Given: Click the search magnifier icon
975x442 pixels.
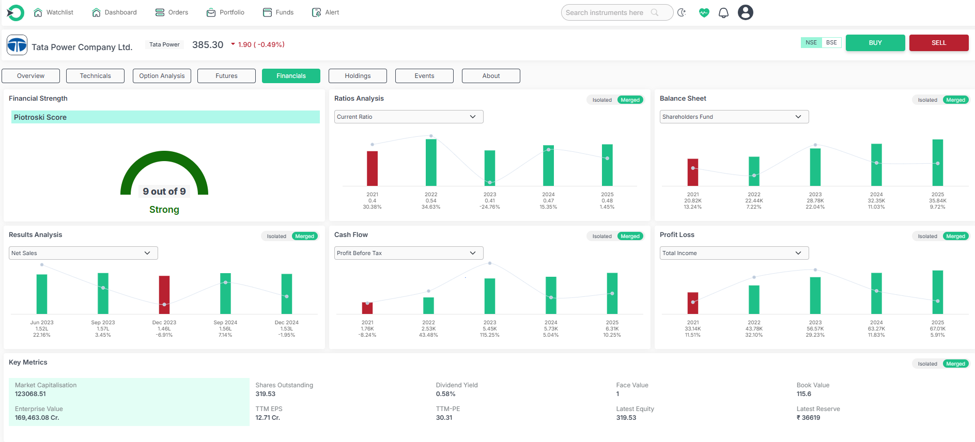Looking at the screenshot, I should (x=655, y=12).
